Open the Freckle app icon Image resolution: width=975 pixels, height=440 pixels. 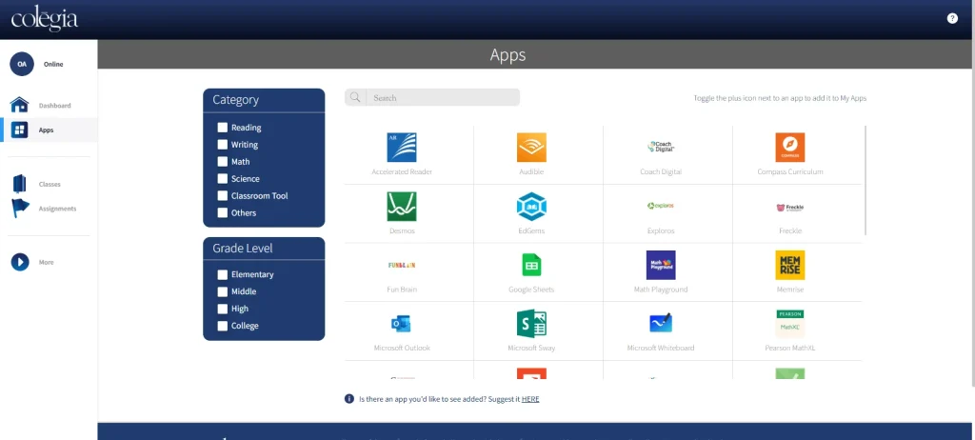point(789,208)
